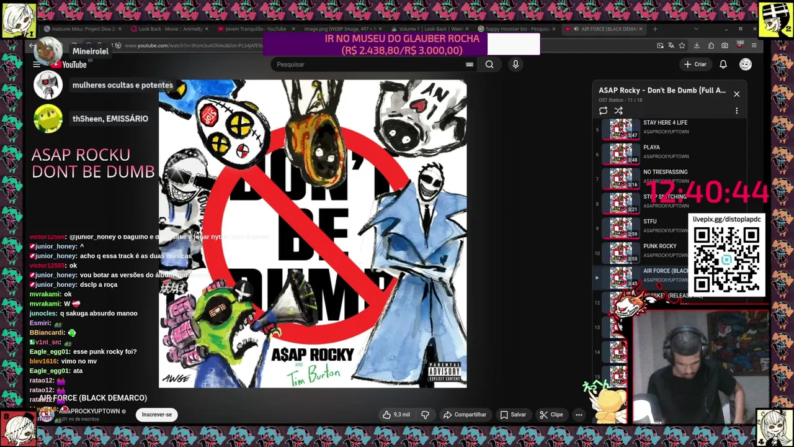Image resolution: width=794 pixels, height=447 pixels.
Task: Play STAY HERE 4 LIFE in playlist
Action: (670, 130)
